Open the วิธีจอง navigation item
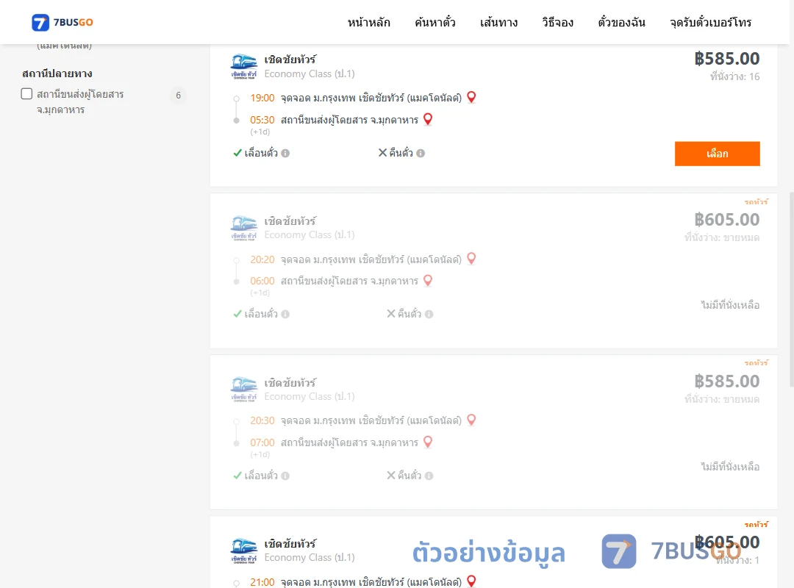The image size is (794, 588). [x=557, y=22]
